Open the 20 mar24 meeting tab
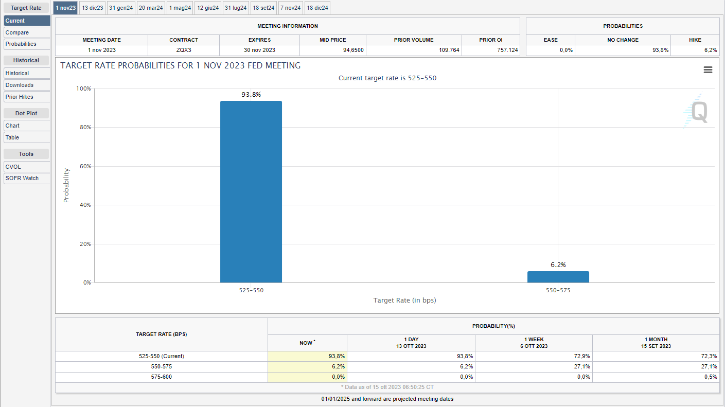This screenshot has width=725, height=407. [151, 8]
